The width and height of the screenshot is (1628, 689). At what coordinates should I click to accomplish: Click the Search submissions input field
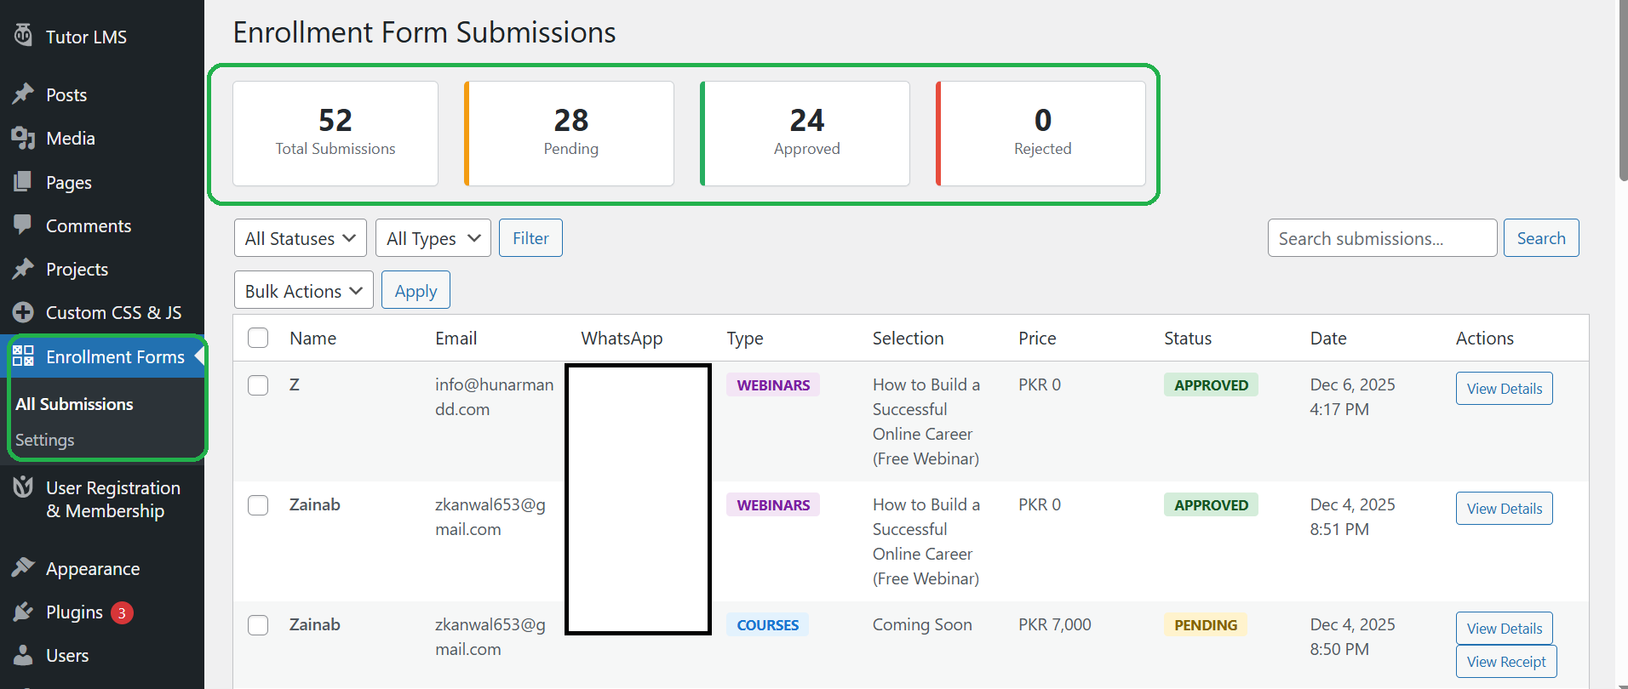pos(1381,238)
